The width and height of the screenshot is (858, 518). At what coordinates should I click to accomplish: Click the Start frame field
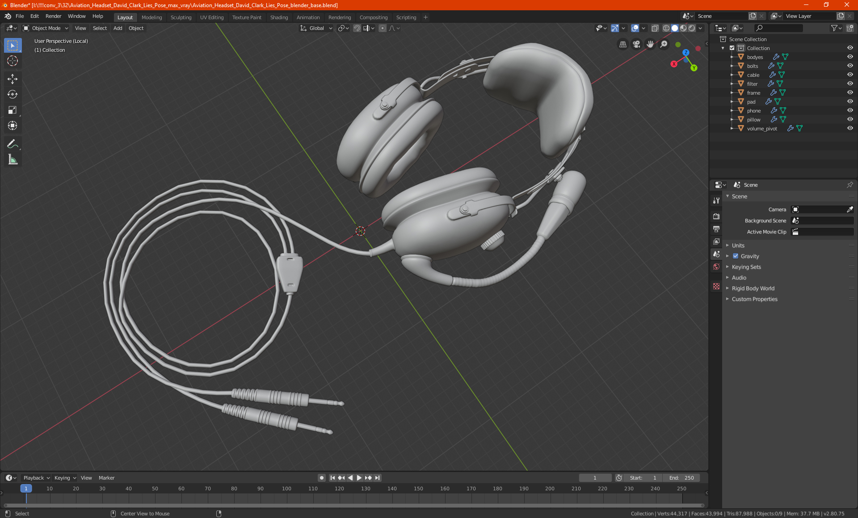643,478
